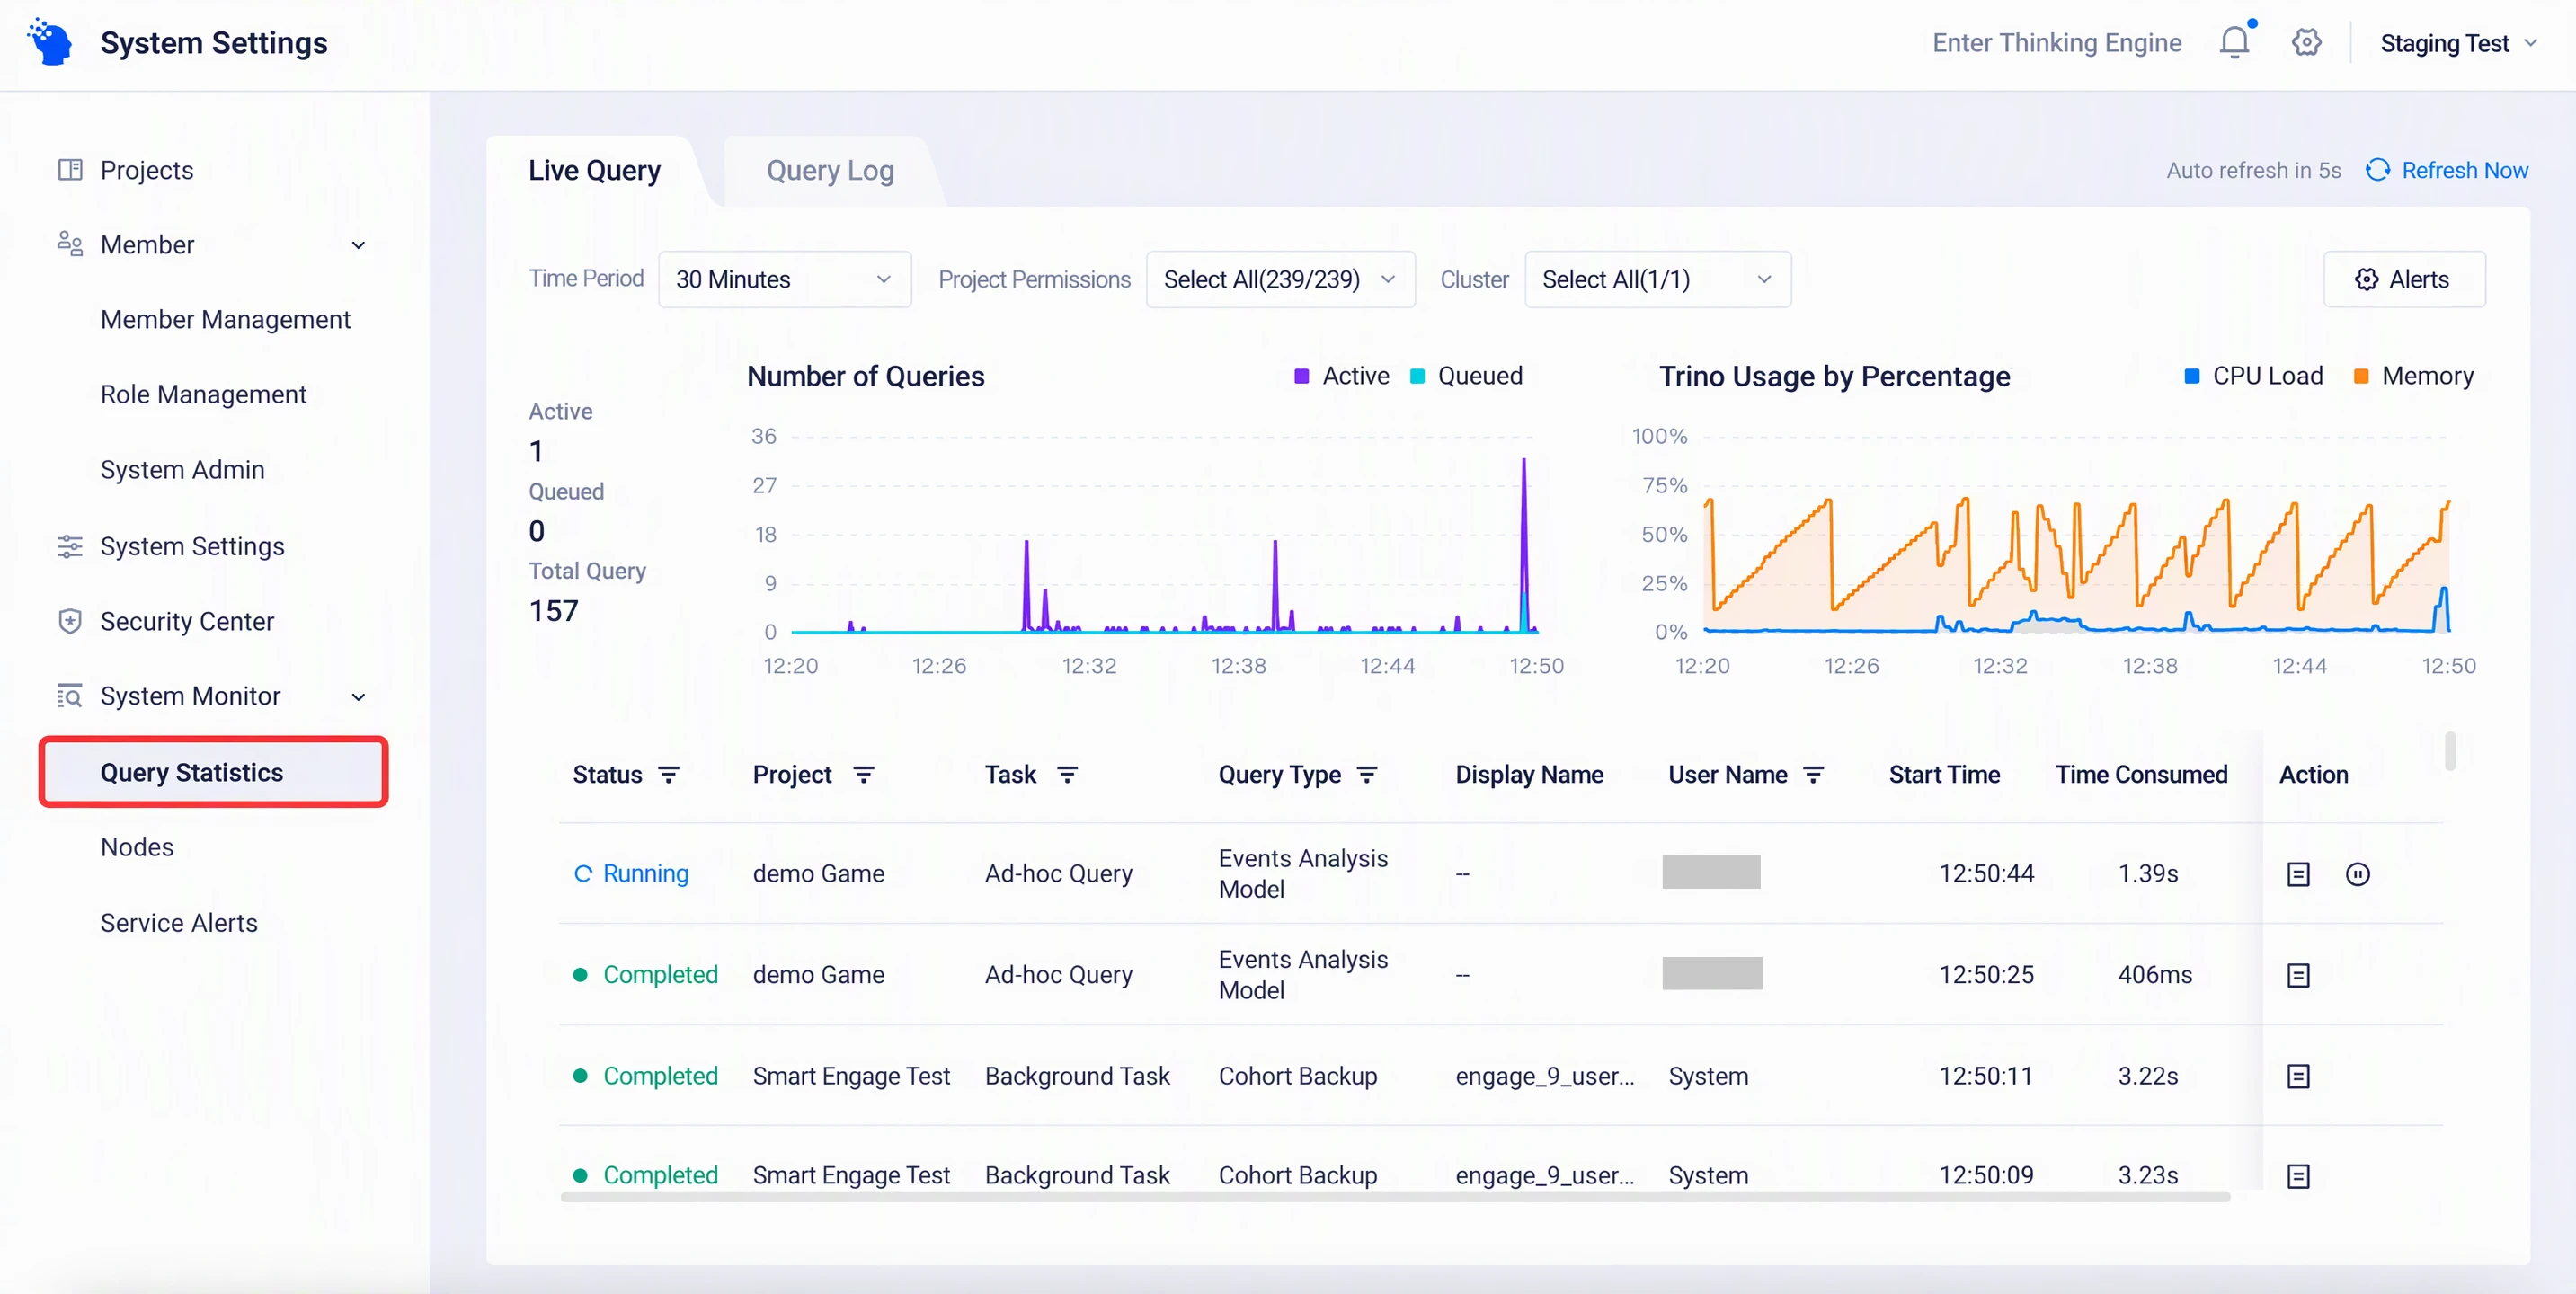Viewport: 2576px width, 1294px height.
Task: View details of the 12:50:11 query
Action: click(2298, 1076)
